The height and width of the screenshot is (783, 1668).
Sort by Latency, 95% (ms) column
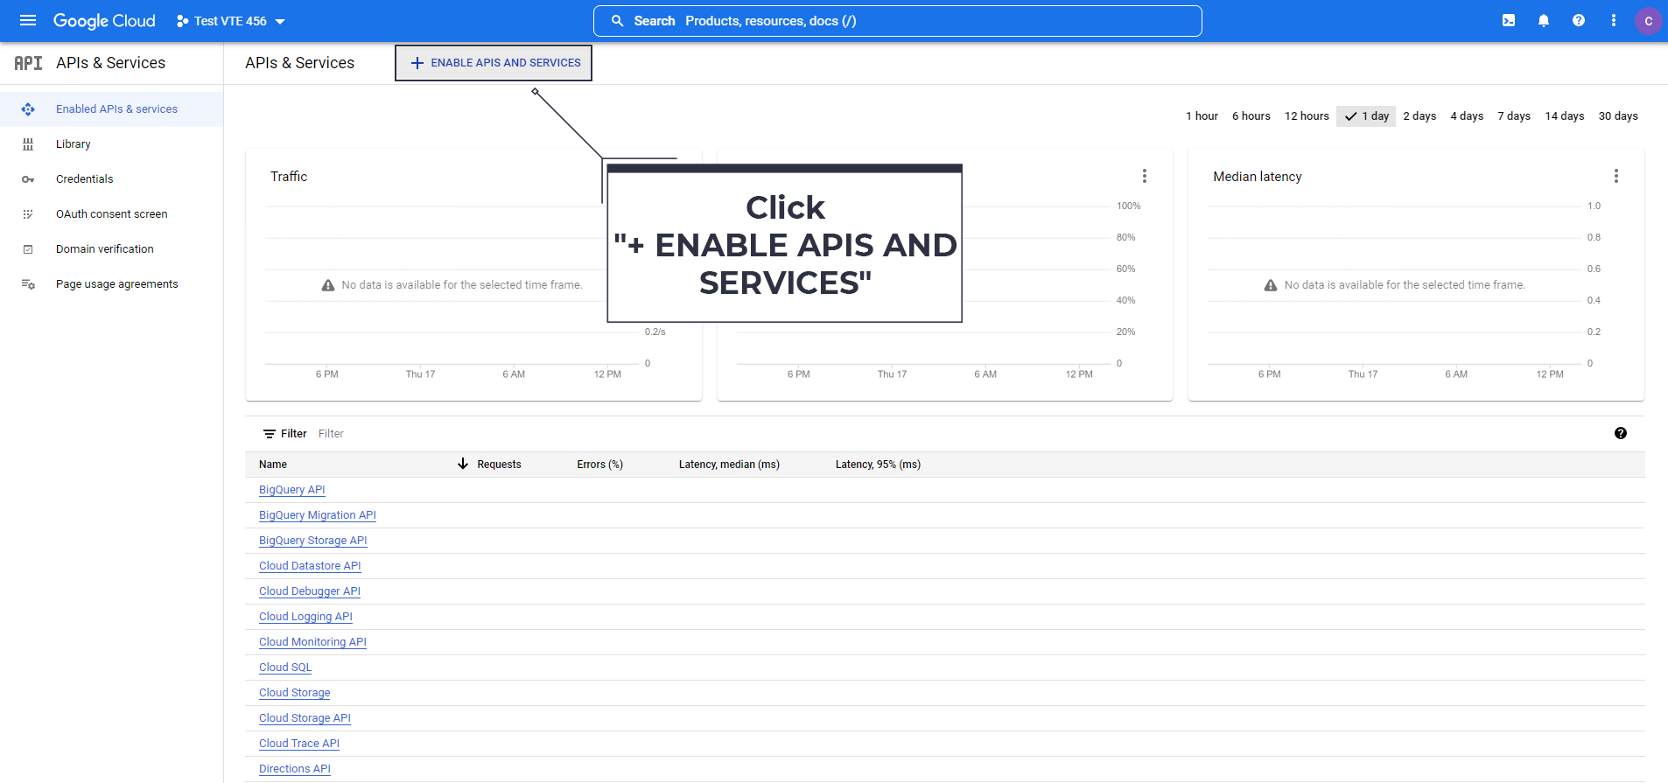point(878,465)
